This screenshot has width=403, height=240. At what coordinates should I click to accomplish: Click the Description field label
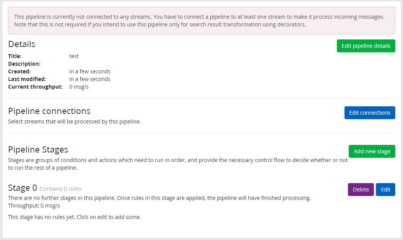click(24, 64)
